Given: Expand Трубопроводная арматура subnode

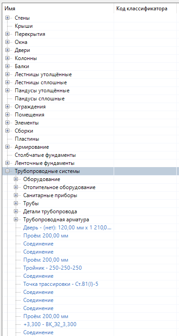Looking at the screenshot, I should 16,220.
